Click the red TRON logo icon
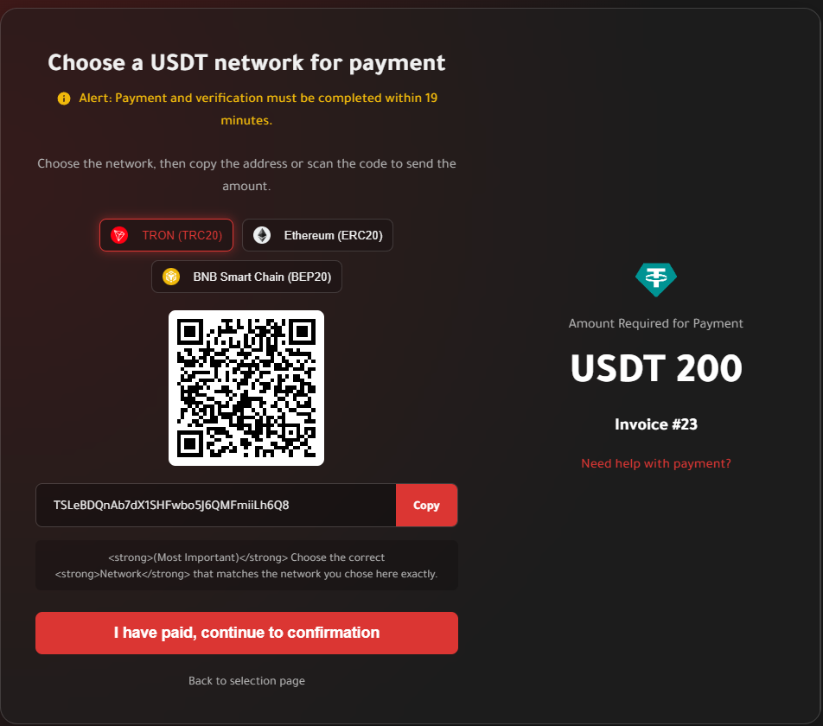This screenshot has height=726, width=823. (x=119, y=235)
